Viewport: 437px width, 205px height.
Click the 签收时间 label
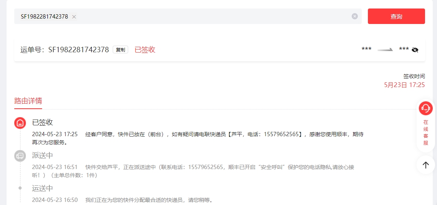pyautogui.click(x=414, y=76)
